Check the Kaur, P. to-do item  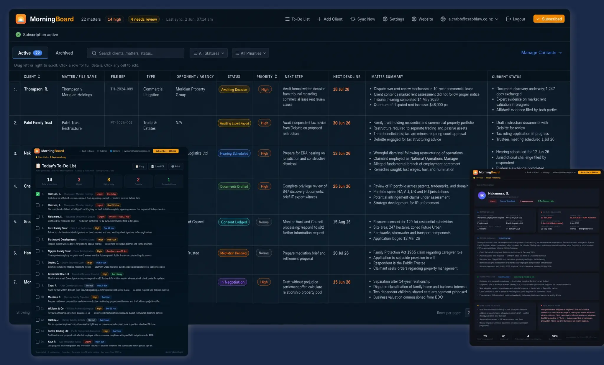[37, 342]
